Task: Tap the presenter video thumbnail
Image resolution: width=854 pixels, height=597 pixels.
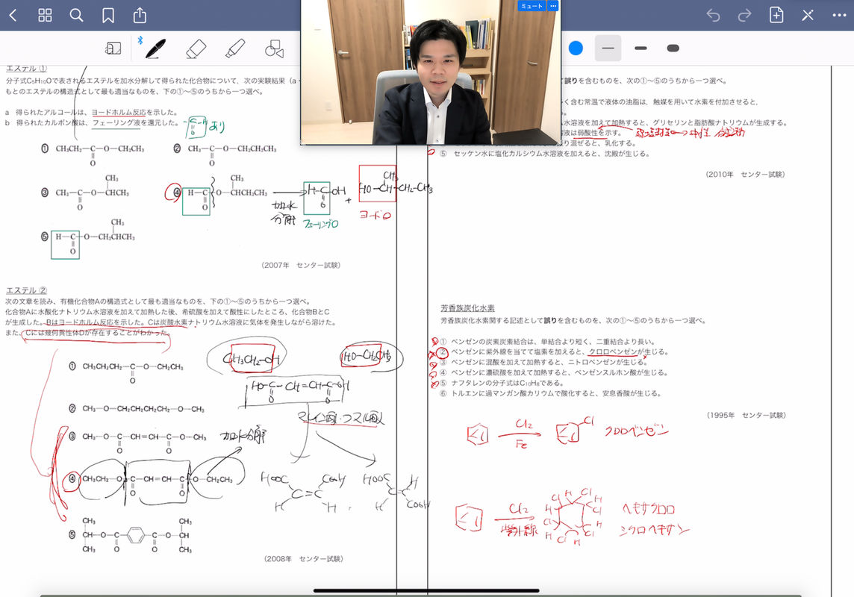Action: (x=431, y=72)
